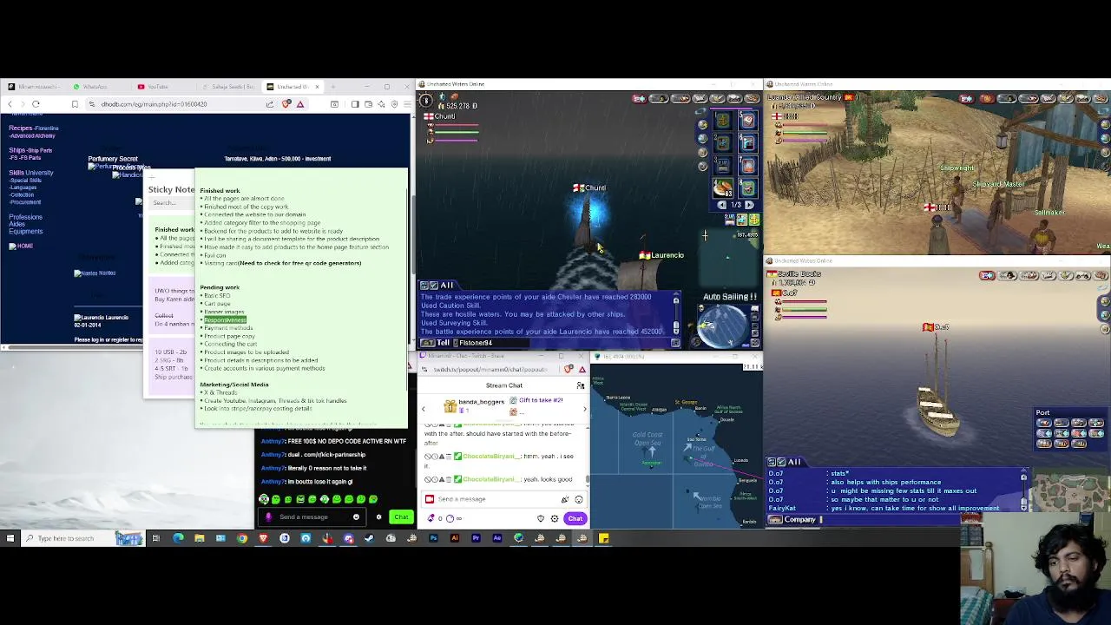This screenshot has width=1111, height=625.
Task: Open the Kick chat settings gear
Action: coord(378,517)
